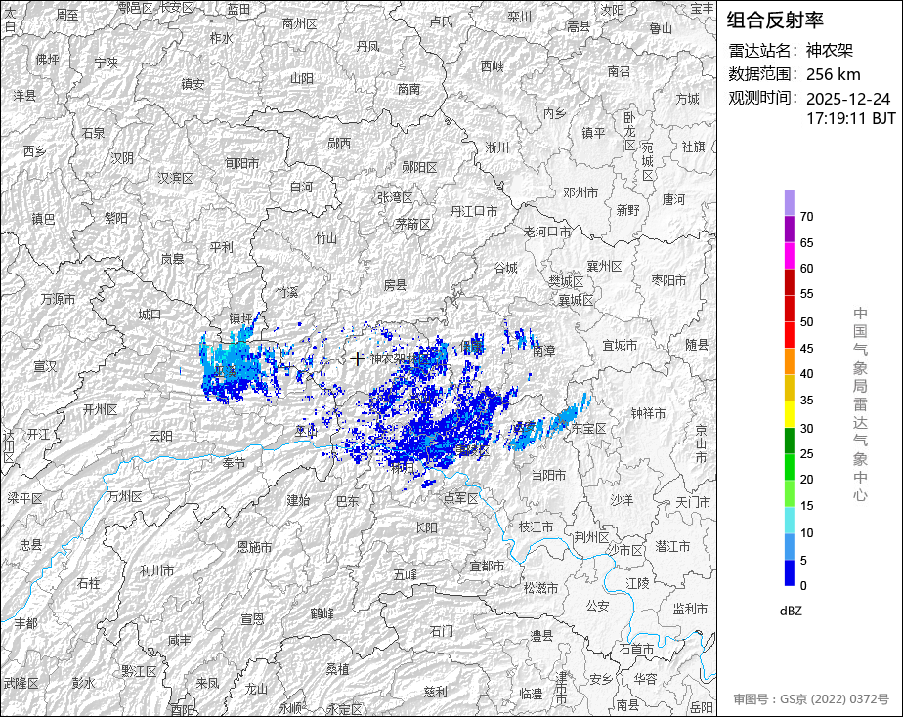Click the '奉节' map label
This screenshot has width=903, height=717.
[x=234, y=463]
